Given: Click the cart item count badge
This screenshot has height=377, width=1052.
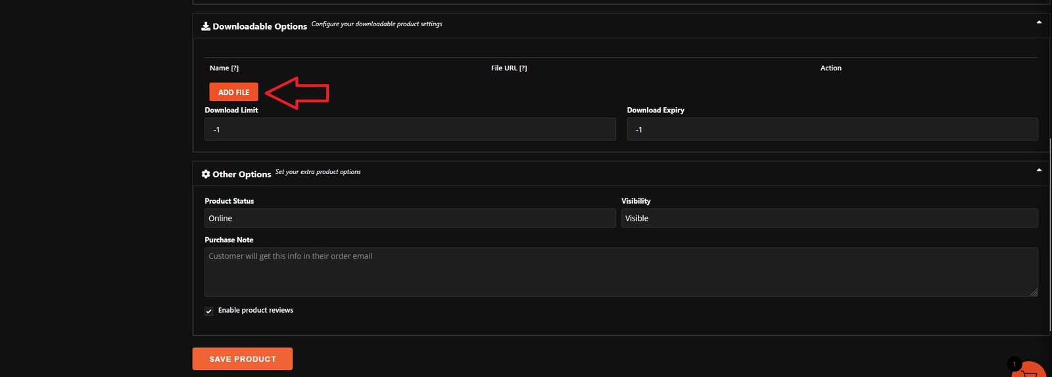Looking at the screenshot, I should tap(1014, 364).
